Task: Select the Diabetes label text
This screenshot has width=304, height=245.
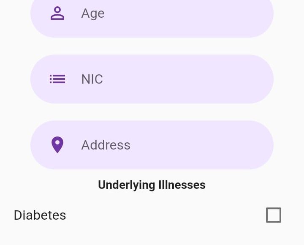Action: pos(40,215)
